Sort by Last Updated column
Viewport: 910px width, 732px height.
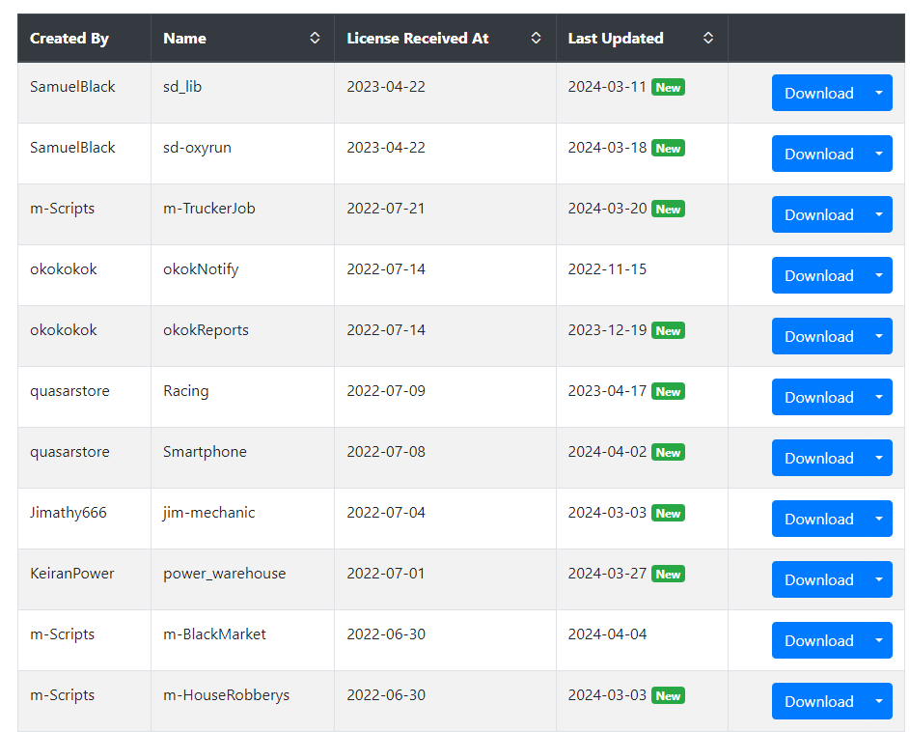tap(708, 38)
